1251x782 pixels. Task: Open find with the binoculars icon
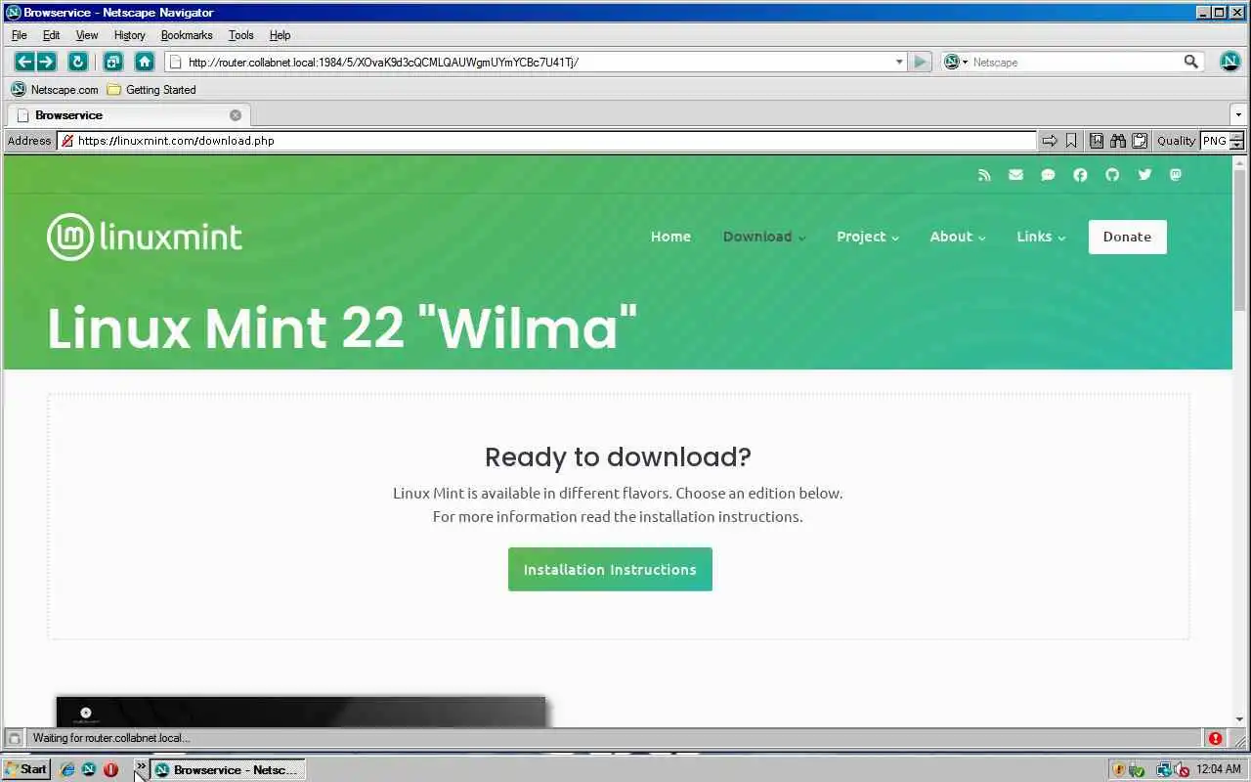[x=1118, y=141]
